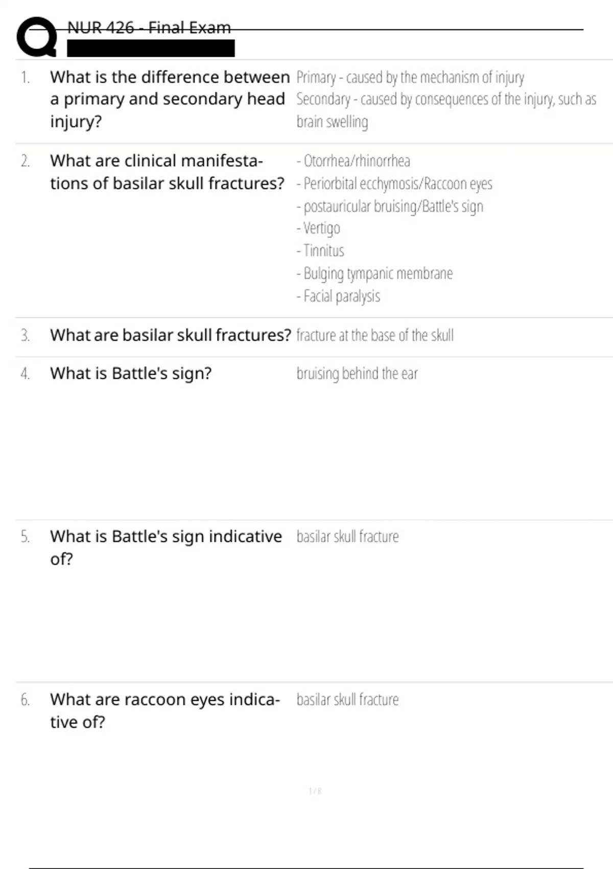Select question 4 What is Battle's sign
Image resolution: width=613 pixels, height=869 pixels.
click(131, 374)
